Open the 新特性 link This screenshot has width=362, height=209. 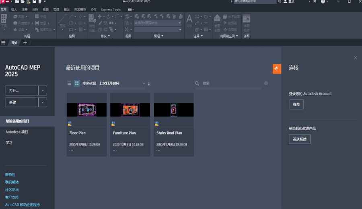[x=10, y=174]
